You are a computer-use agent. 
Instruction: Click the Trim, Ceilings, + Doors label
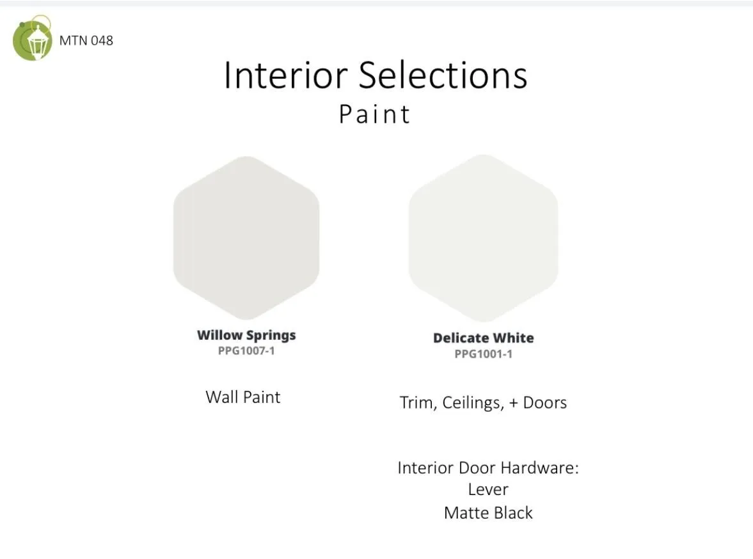[x=483, y=402]
